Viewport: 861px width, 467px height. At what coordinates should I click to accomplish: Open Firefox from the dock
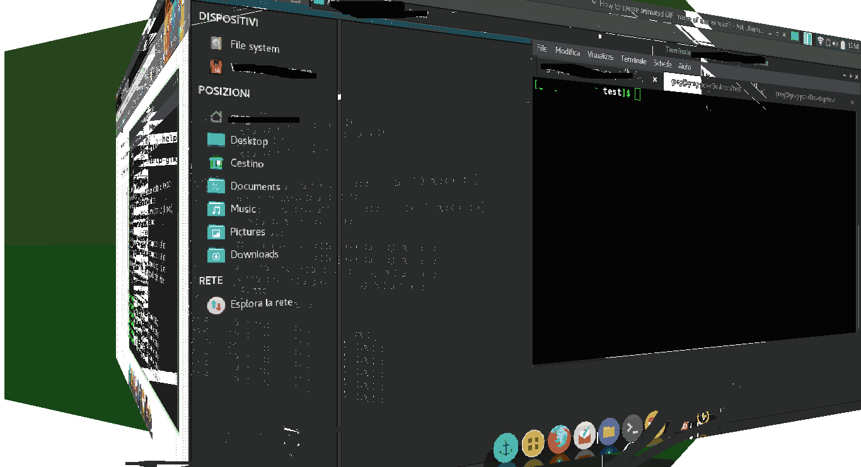coord(559,439)
